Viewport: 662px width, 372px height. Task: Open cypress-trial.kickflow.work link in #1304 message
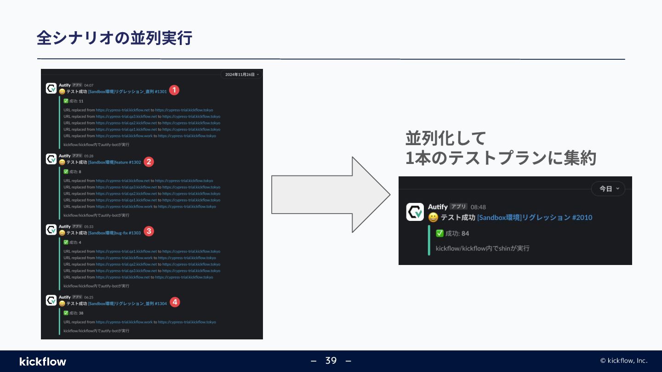(124, 322)
